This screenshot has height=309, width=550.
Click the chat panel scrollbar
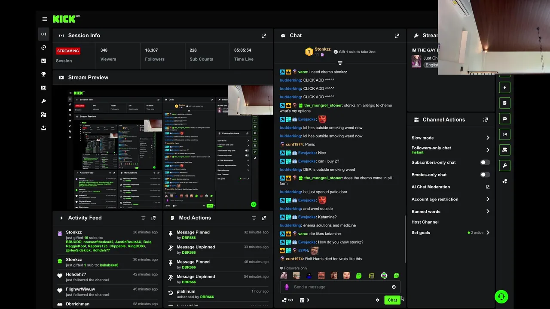[x=406, y=238]
